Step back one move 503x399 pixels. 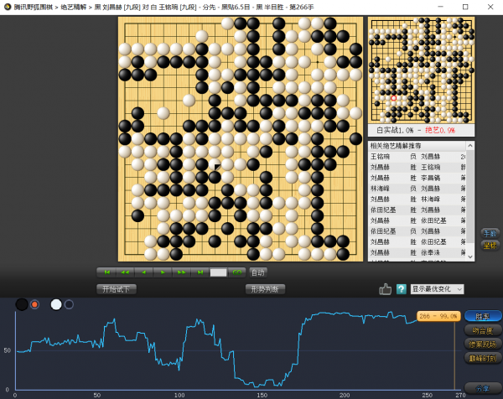coord(143,272)
